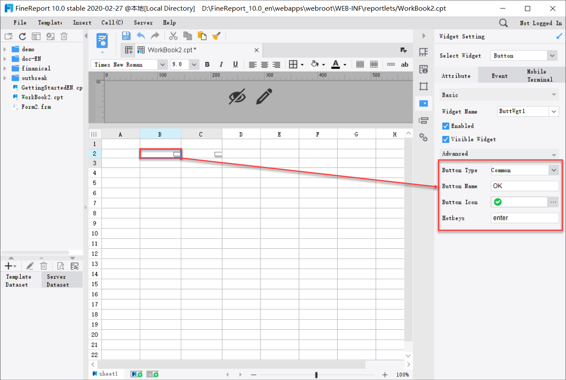Expand the demo folder
This screenshot has height=380, width=566.
coord(5,49)
